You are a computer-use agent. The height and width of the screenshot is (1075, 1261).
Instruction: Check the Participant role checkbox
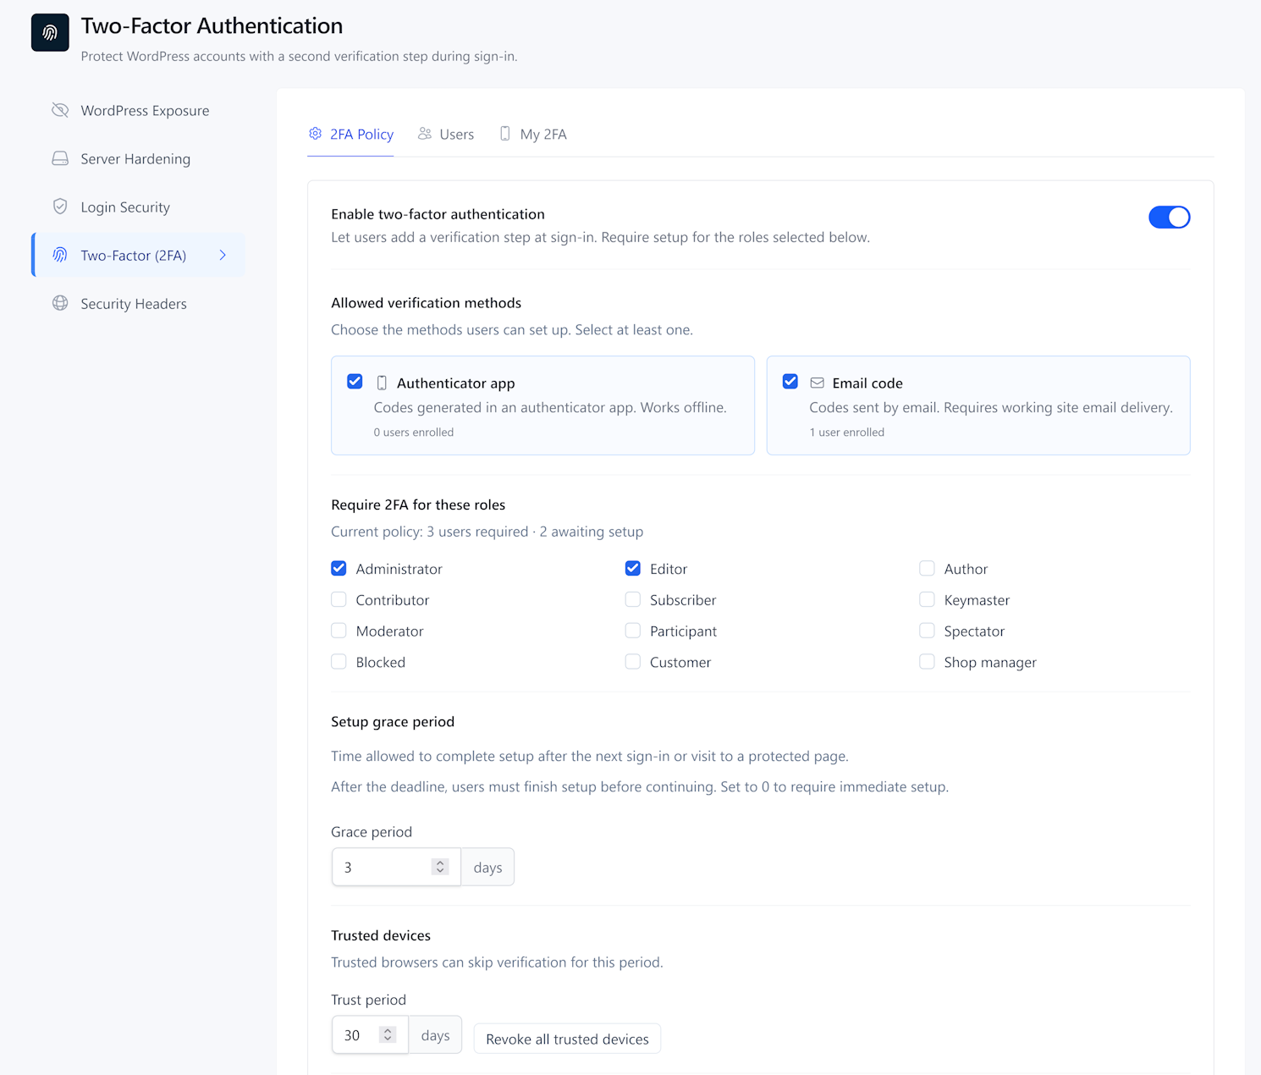[x=633, y=631]
